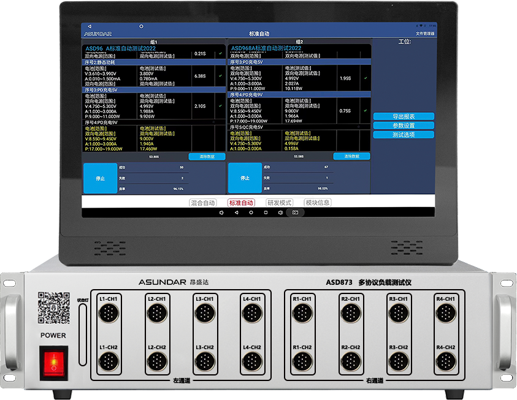Click the green check beside 2.10S
This screenshot has width=517, height=400.
(x=220, y=106)
